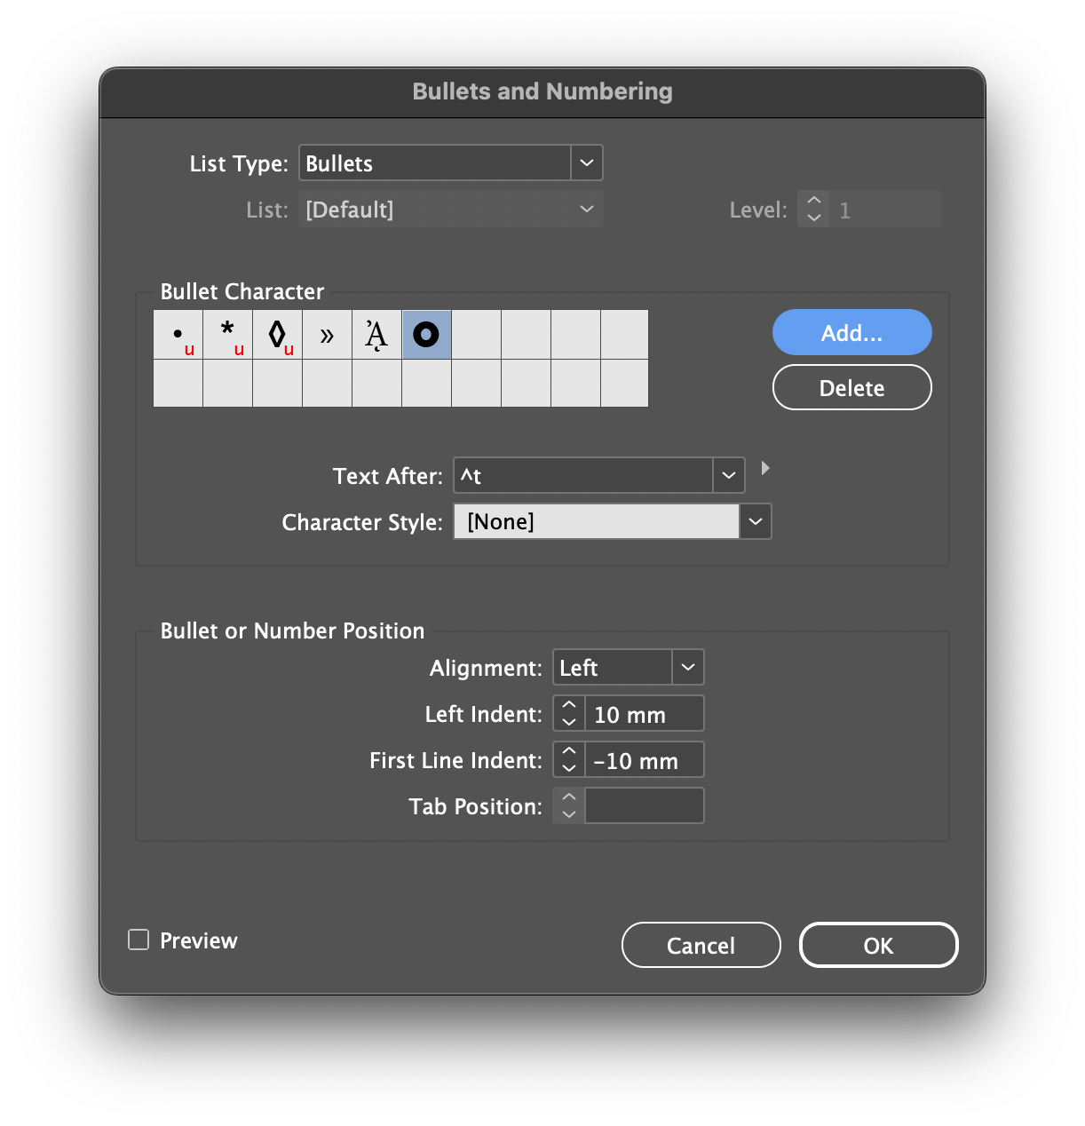Select the asterisk bullet character
The width and height of the screenshot is (1085, 1126).
pos(227,335)
